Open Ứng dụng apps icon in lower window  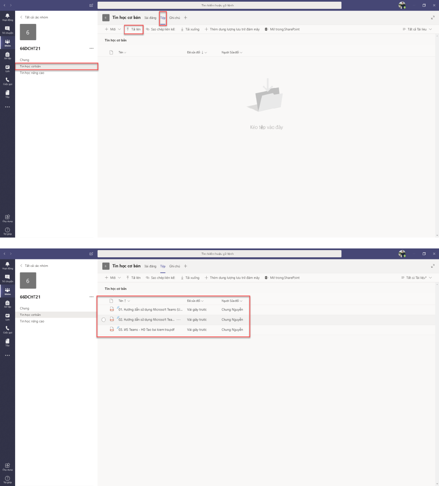(x=7, y=466)
